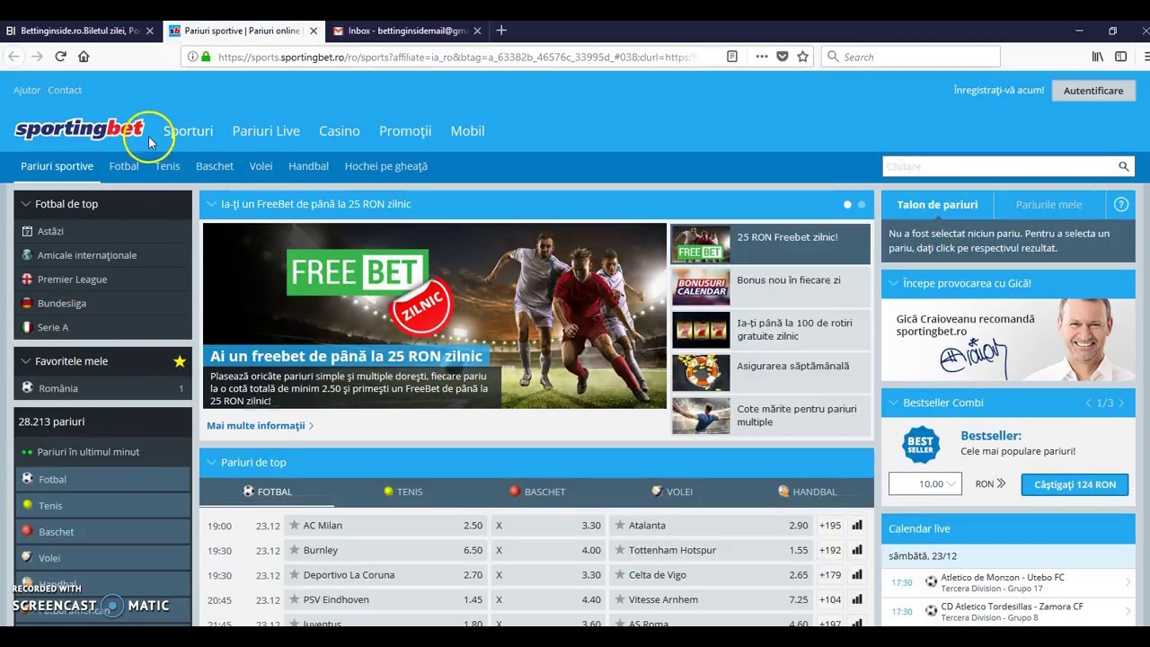This screenshot has height=647, width=1150.
Task: Open the Ajutor link
Action: pyautogui.click(x=27, y=90)
